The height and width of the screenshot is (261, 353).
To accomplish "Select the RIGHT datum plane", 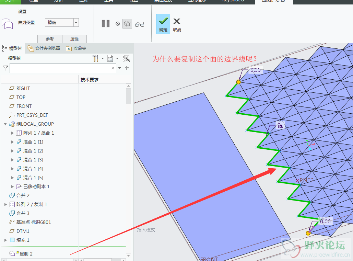I will (x=20, y=88).
